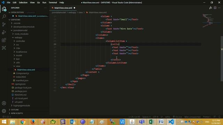
Task: Click the Visual Studio Code taskbar icon
Action: 171,122
